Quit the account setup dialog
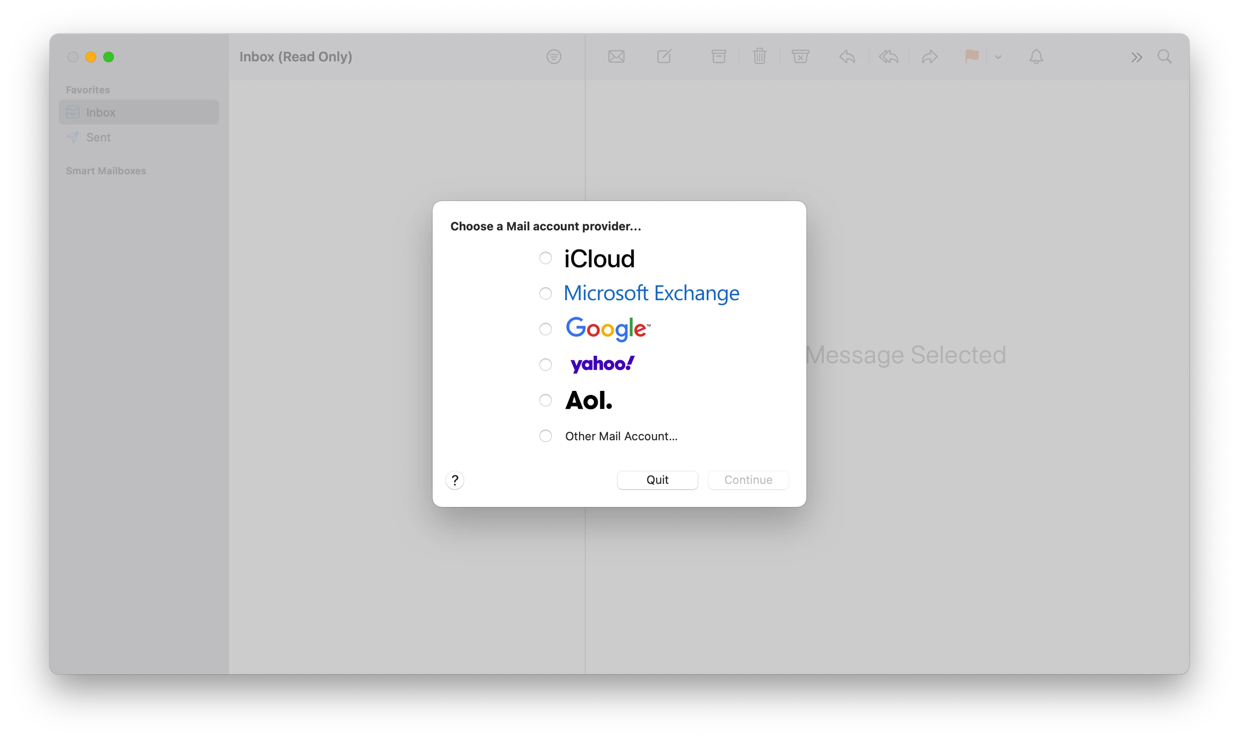1239x740 pixels. point(657,480)
